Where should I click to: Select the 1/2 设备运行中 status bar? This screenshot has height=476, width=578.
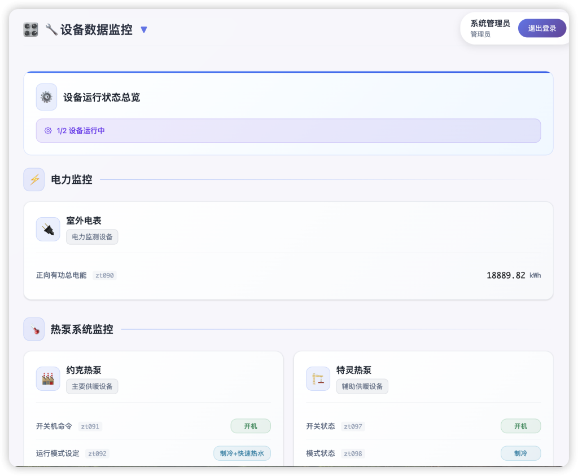coord(288,131)
